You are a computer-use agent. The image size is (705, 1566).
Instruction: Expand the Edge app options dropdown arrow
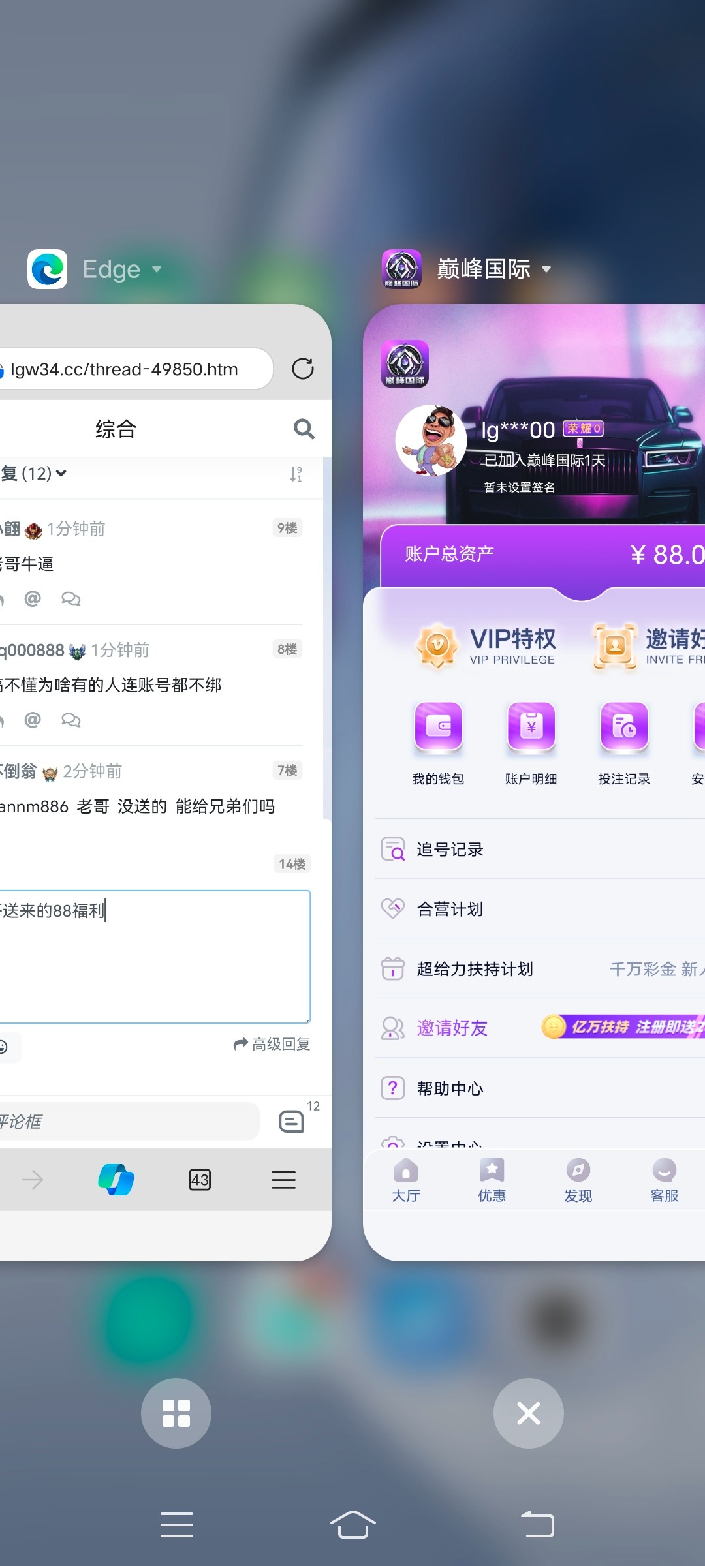(x=157, y=269)
